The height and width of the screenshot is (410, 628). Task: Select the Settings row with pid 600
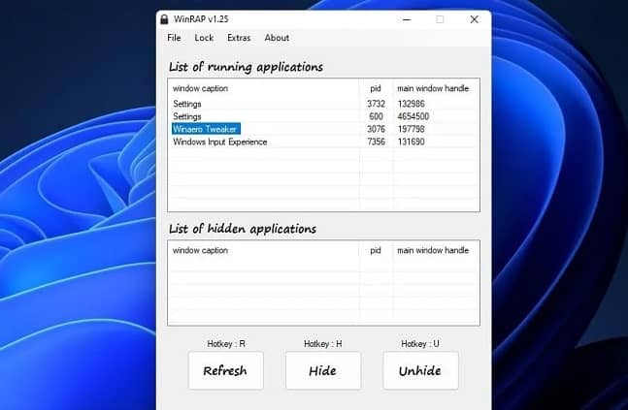pos(323,116)
